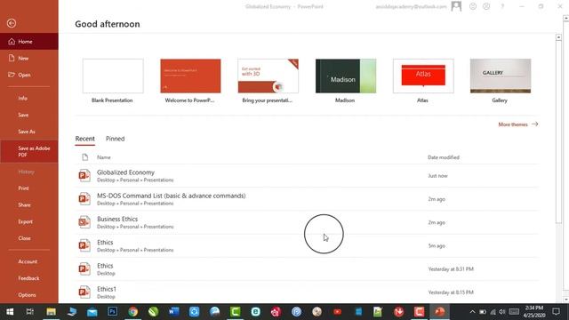Screen dimensions: 569x320
Task: Open the Action Center notifications icon
Action: tap(556, 312)
